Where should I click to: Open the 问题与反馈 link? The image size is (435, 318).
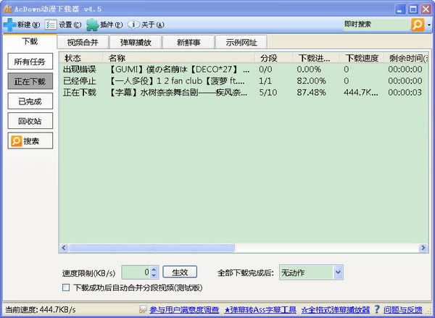(x=403, y=310)
